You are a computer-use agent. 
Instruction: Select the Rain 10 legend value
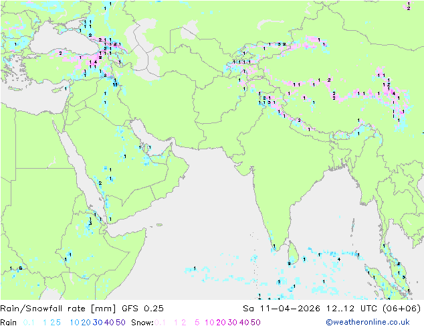point(74,323)
